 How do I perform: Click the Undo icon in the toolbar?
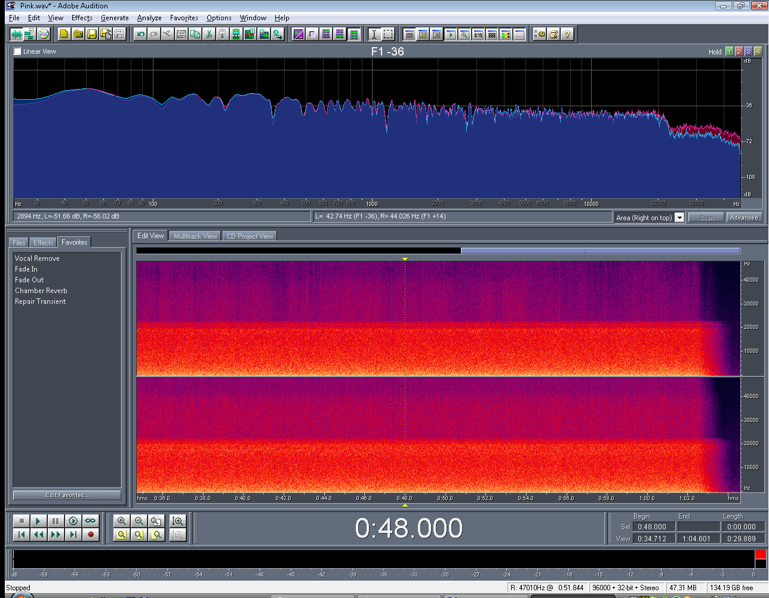point(140,35)
